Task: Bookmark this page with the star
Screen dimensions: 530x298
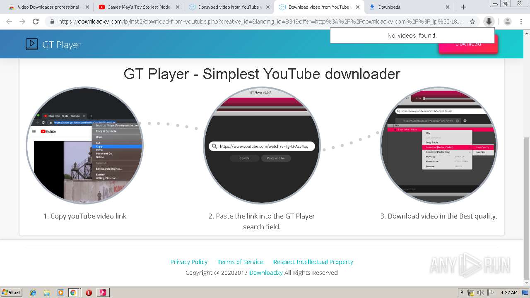Action: (472, 22)
